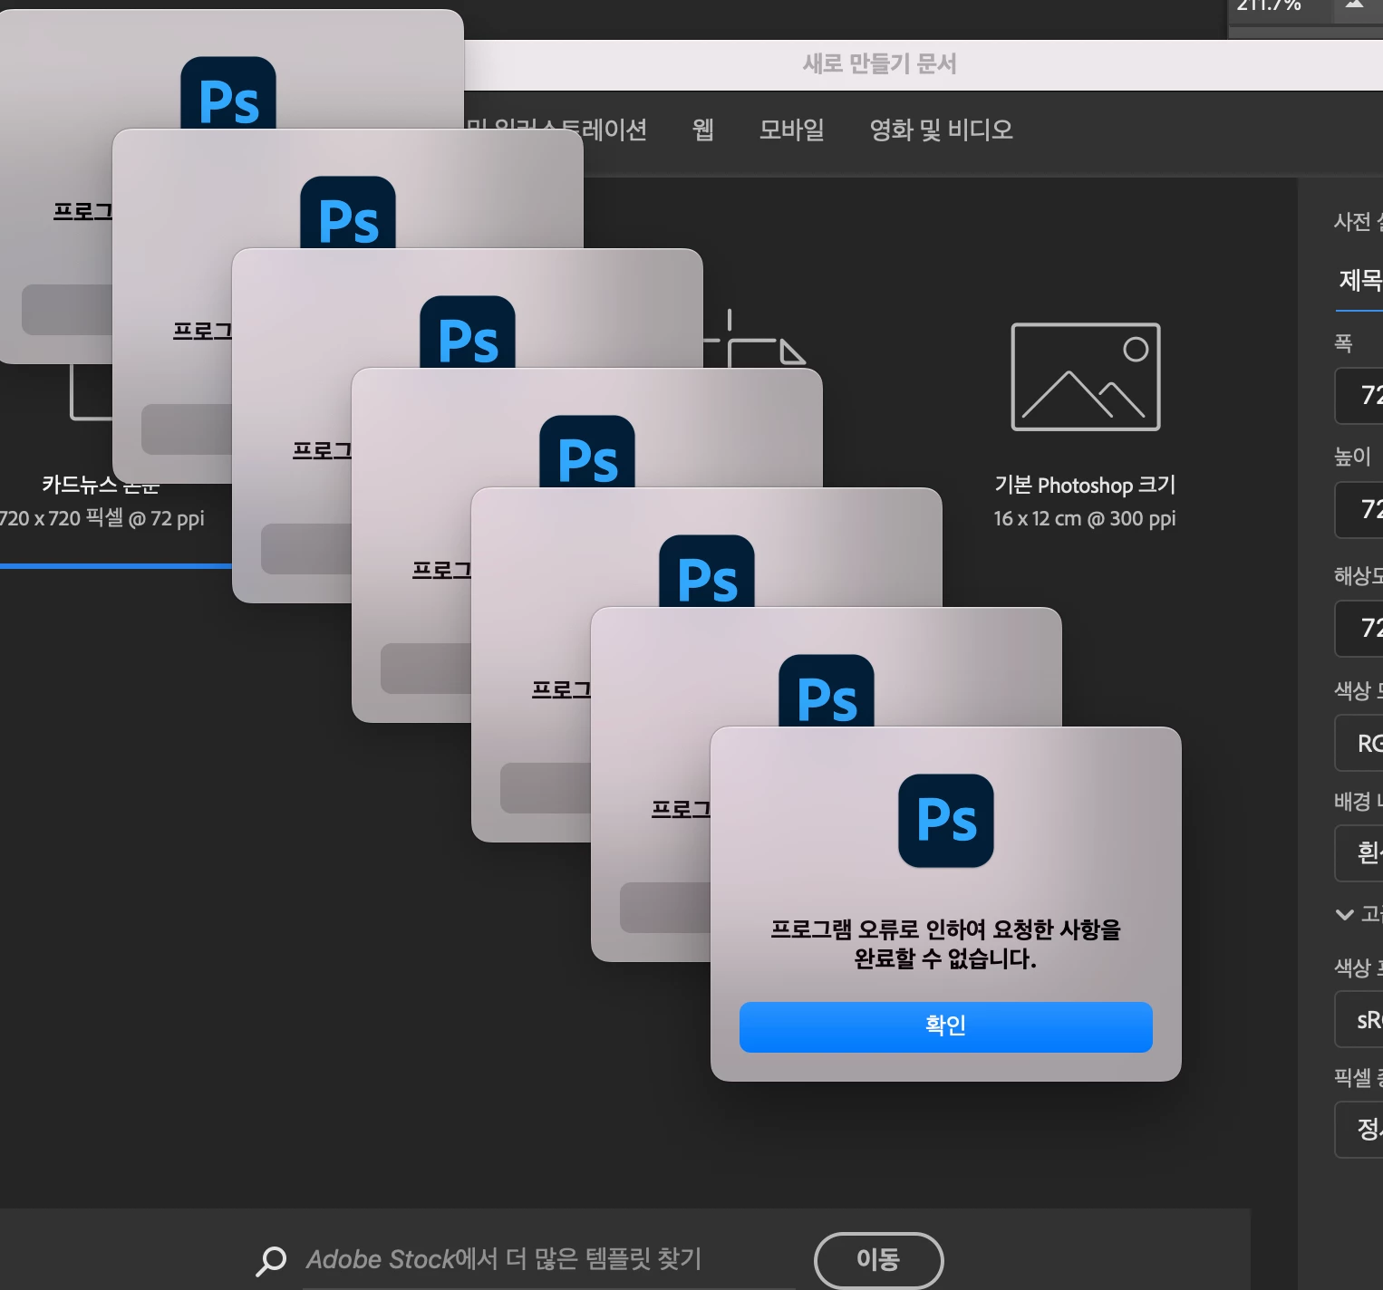Screen dimensions: 1383x1290
Task: Open the 모바일 tab
Action: 791,130
